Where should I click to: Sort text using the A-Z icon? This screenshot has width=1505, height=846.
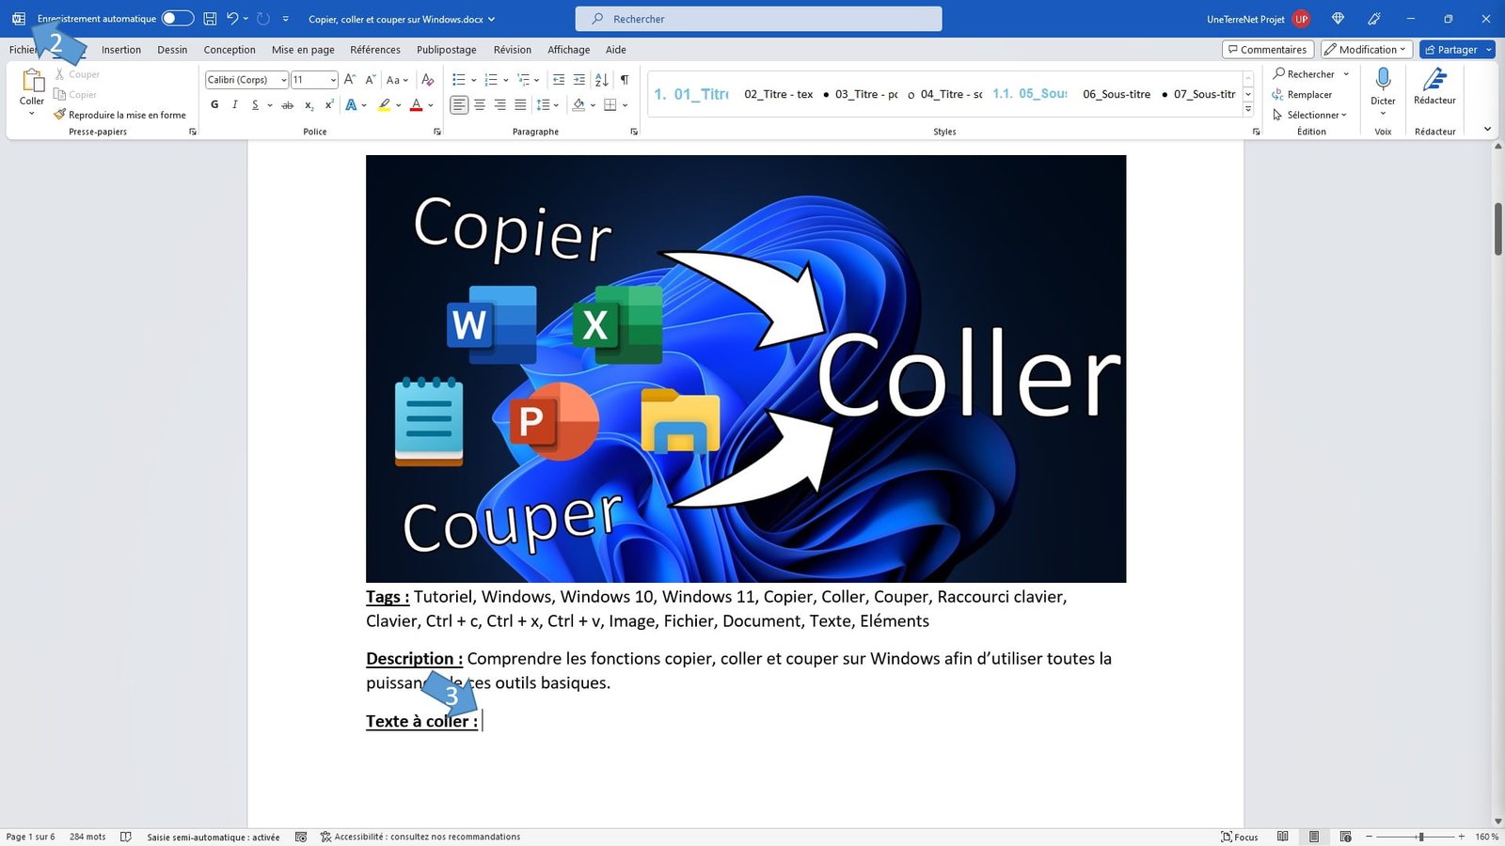pyautogui.click(x=602, y=79)
